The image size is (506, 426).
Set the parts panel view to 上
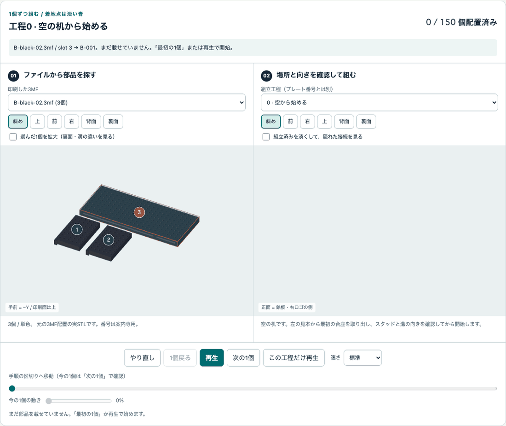37,122
